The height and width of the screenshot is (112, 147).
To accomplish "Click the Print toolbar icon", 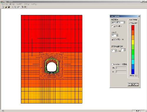I will pyautogui.click(x=22, y=7).
